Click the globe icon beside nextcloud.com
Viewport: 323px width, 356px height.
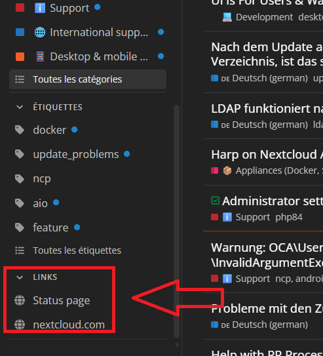pos(20,325)
